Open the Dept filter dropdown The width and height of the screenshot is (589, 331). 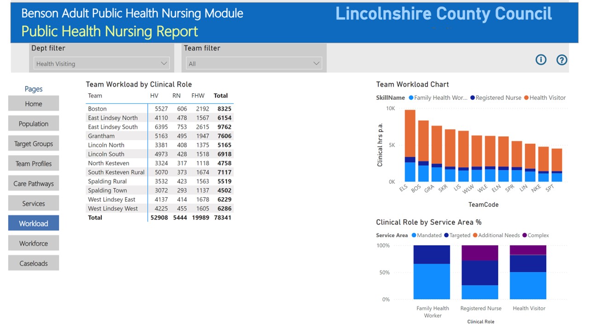(101, 63)
